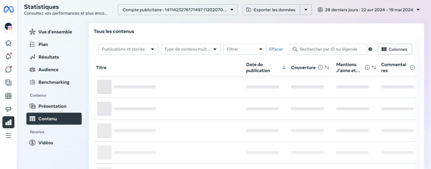Viewport: 431px width, 169px height.
Task: Click the info icon next to search field
Action: (370, 49)
